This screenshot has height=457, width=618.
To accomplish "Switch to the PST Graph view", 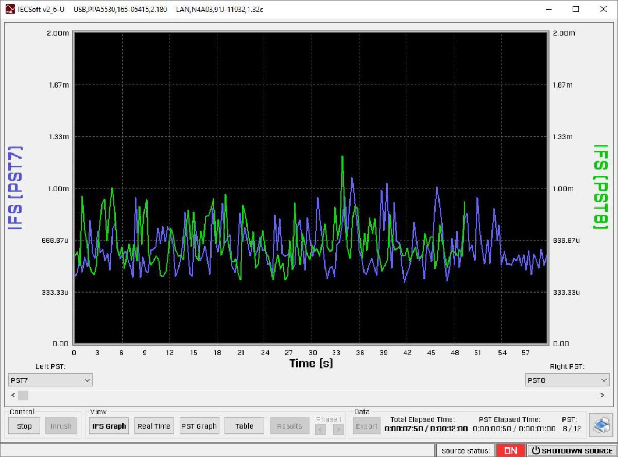I will coord(199,426).
